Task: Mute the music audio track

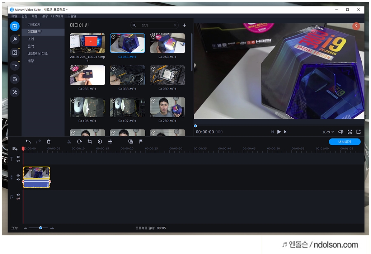Action: (x=18, y=195)
